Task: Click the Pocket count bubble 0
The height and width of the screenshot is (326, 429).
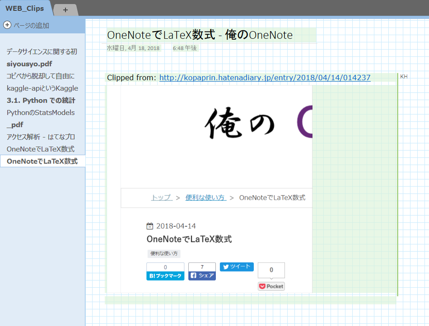Action: 271,270
